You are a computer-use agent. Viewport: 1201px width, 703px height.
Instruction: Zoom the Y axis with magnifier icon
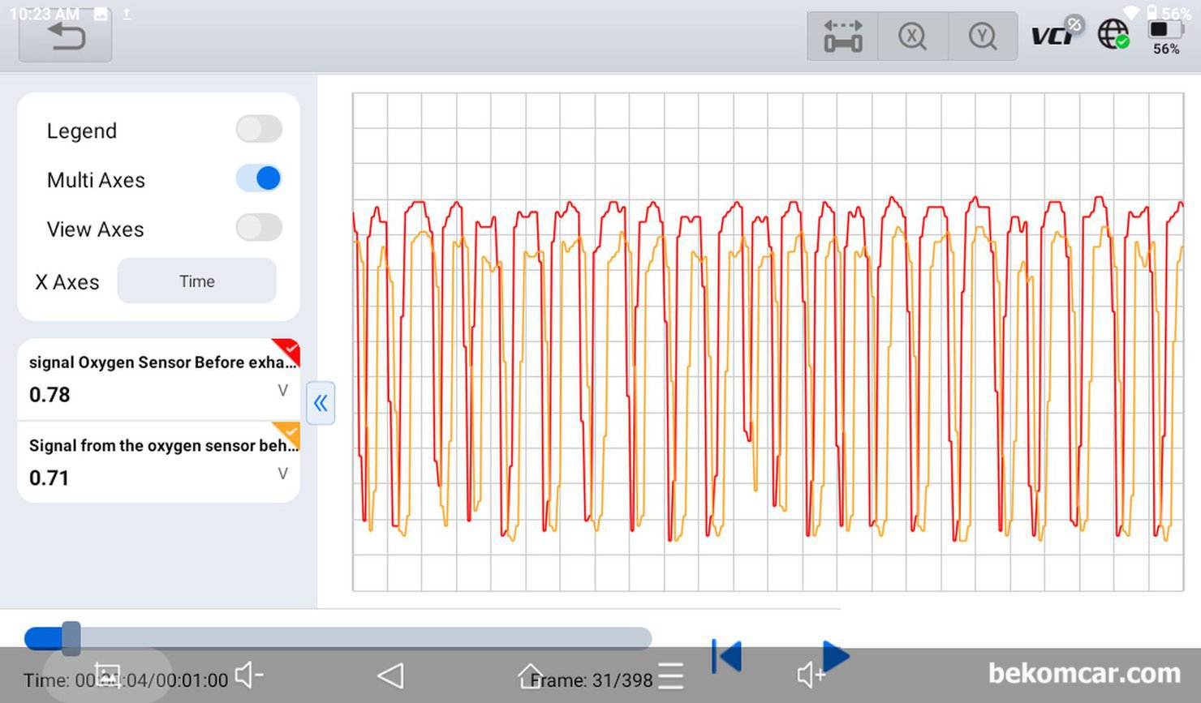983,36
